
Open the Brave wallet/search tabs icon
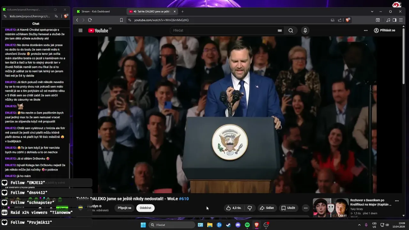tap(378, 20)
